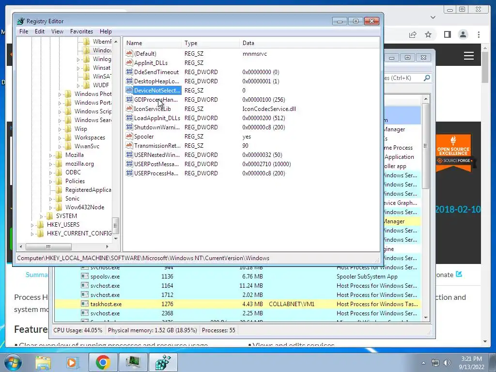Expand the Winsat registry key
The height and width of the screenshot is (372, 496).
(x=78, y=68)
